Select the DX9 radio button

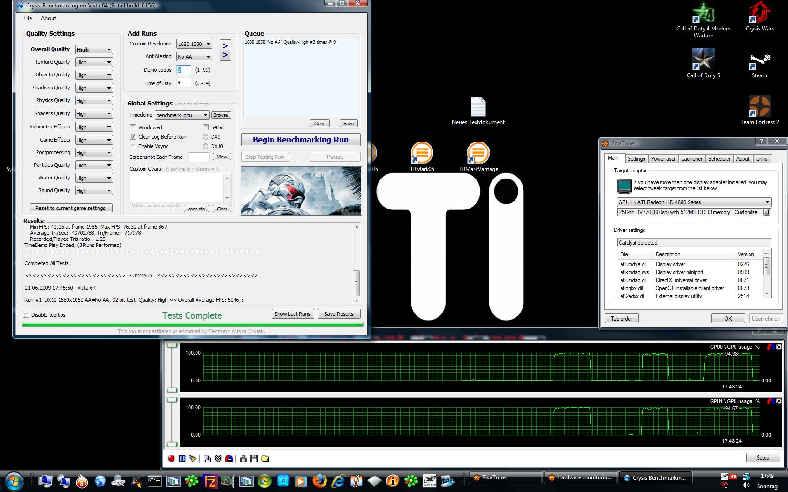(205, 137)
